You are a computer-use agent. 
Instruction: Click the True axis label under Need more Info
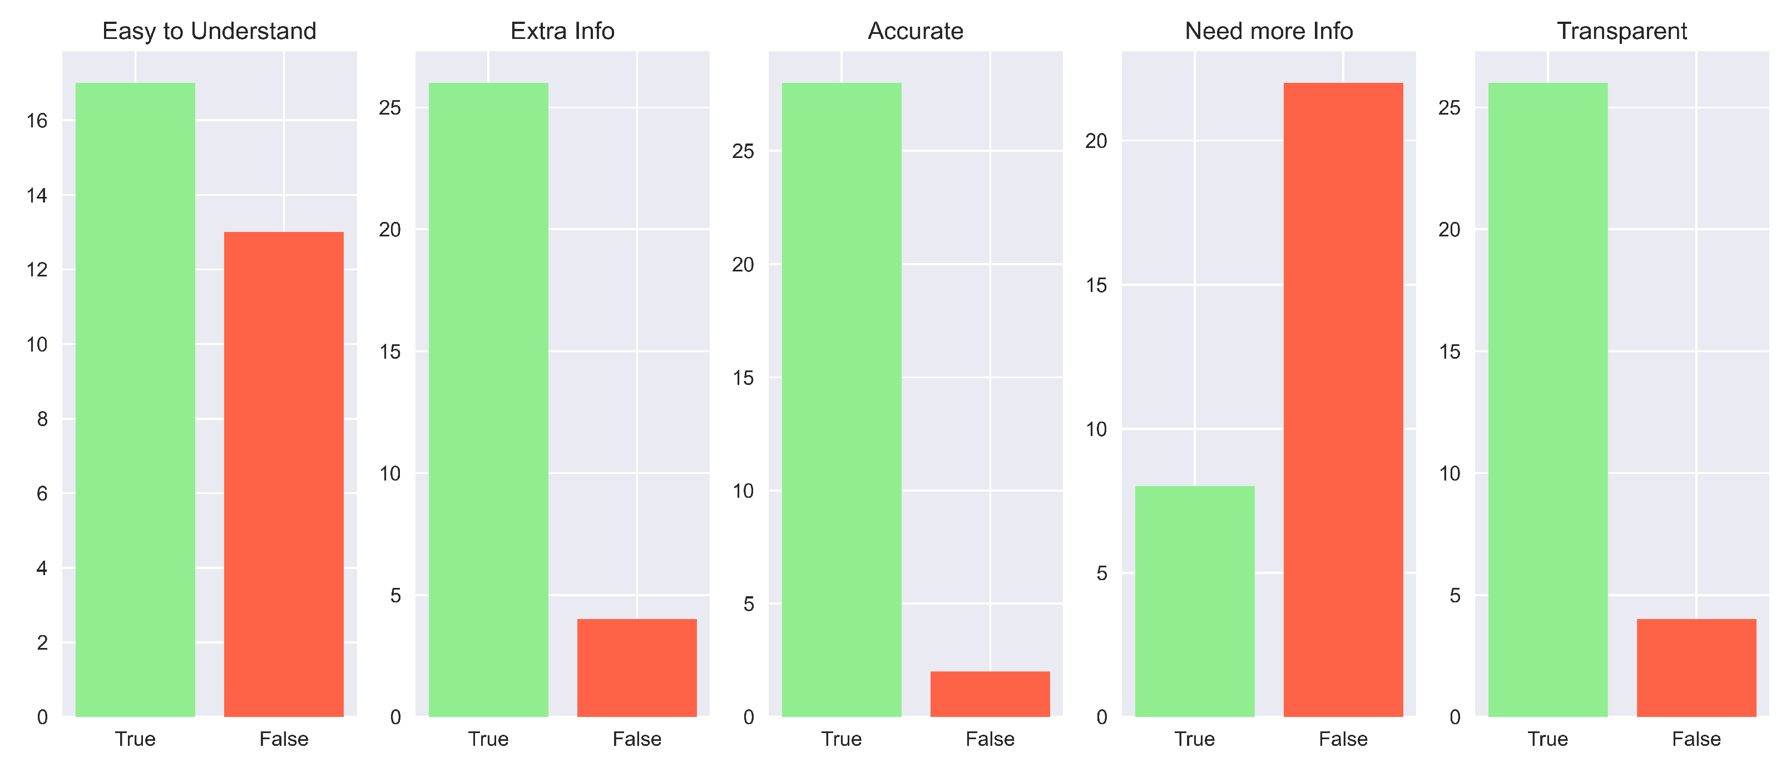click(x=1194, y=739)
